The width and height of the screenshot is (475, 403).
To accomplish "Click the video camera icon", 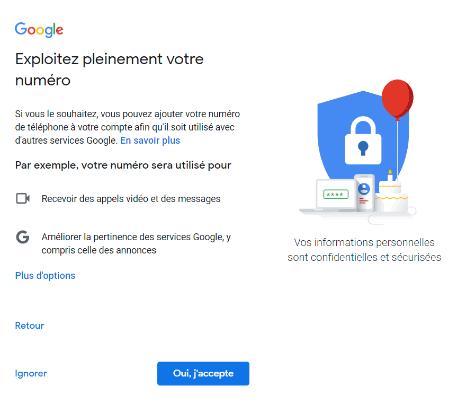I will point(23,199).
